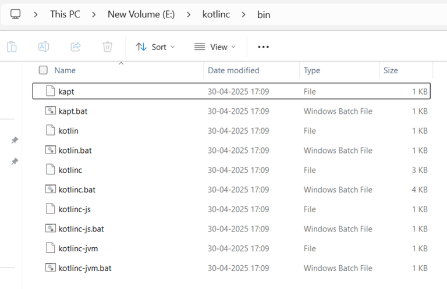Sort by Type column header
This screenshot has width=447, height=289.
[x=312, y=70]
